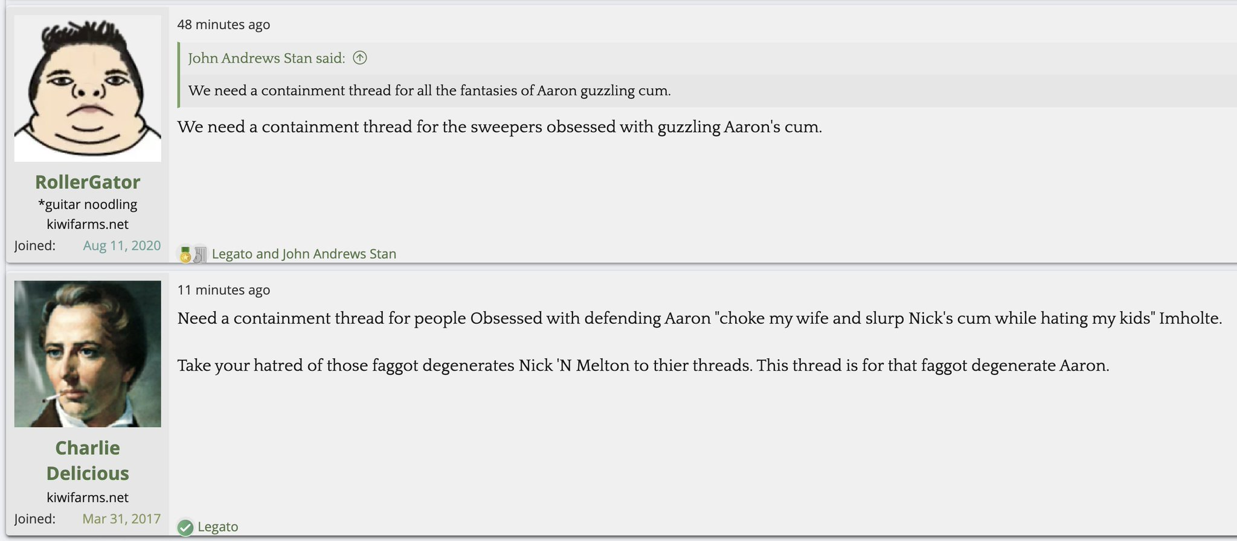Click the '48 minutes ago' post timestamp
The height and width of the screenshot is (541, 1237).
[x=223, y=25]
